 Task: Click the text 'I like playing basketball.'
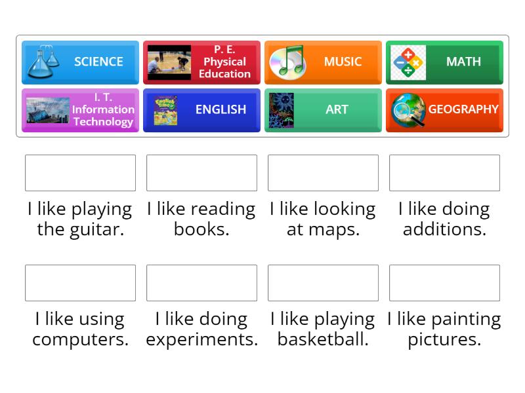point(323,329)
